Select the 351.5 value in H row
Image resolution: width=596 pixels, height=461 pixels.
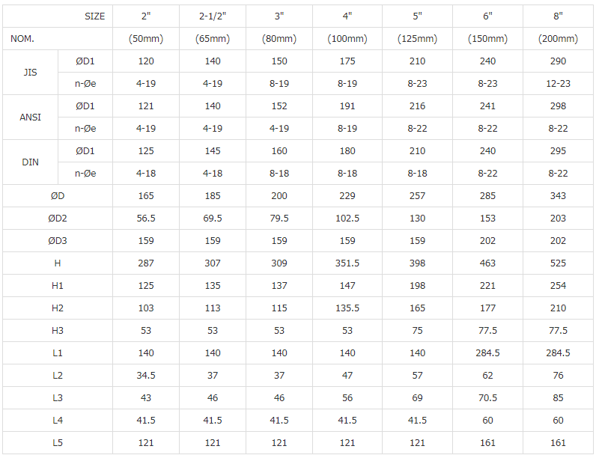pyautogui.click(x=347, y=263)
